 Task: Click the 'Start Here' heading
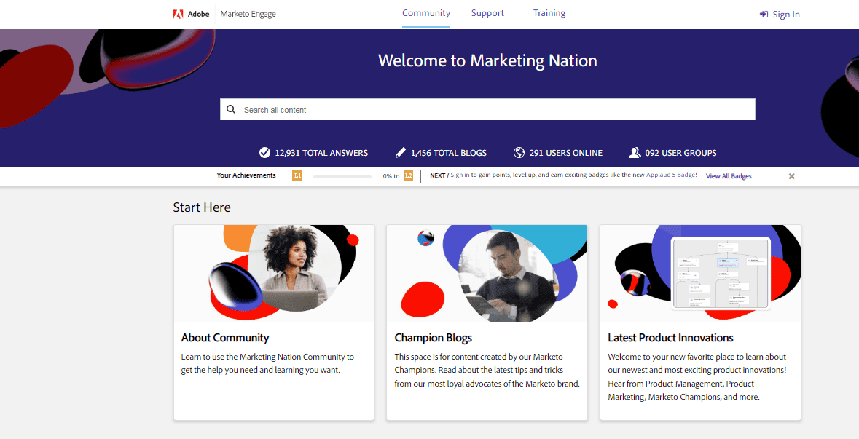coord(202,207)
